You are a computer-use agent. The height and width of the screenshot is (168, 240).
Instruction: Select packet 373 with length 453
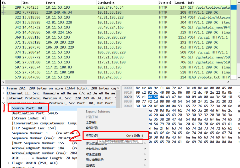click(x=116, y=47)
